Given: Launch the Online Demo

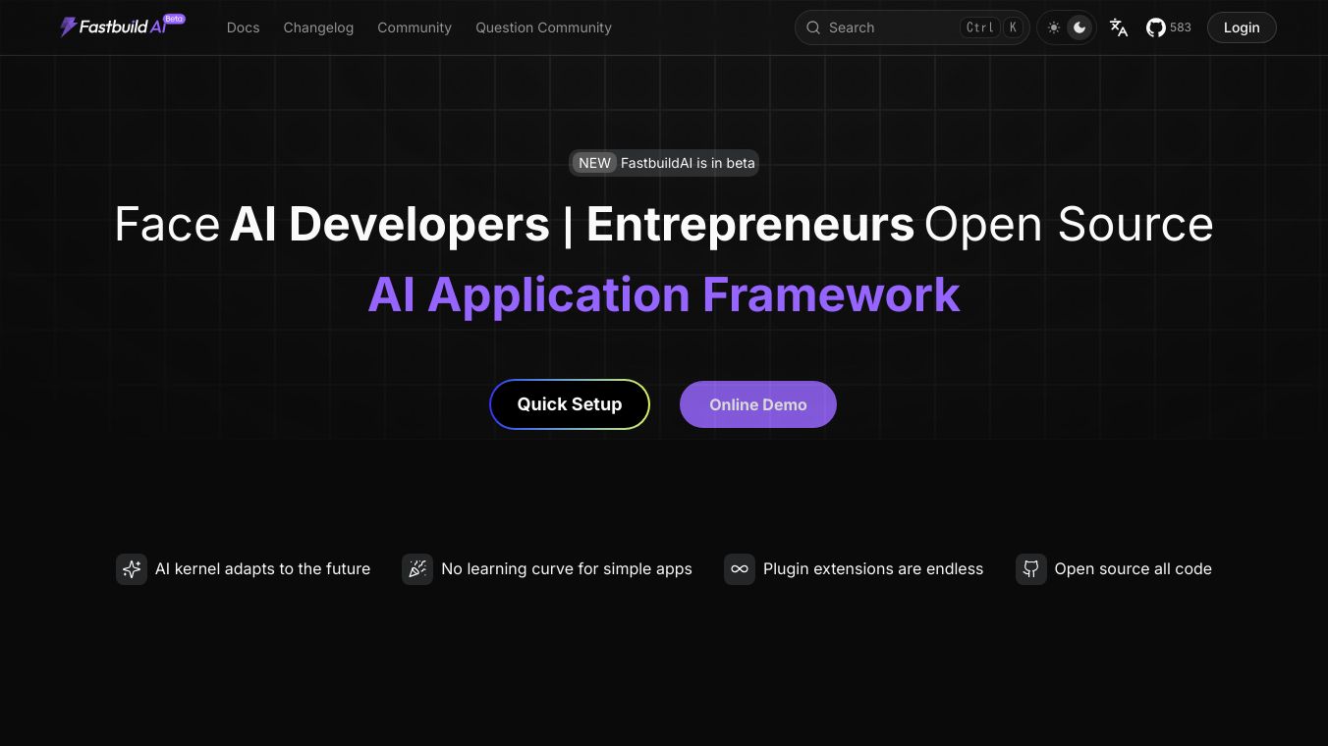Looking at the screenshot, I should point(758,404).
